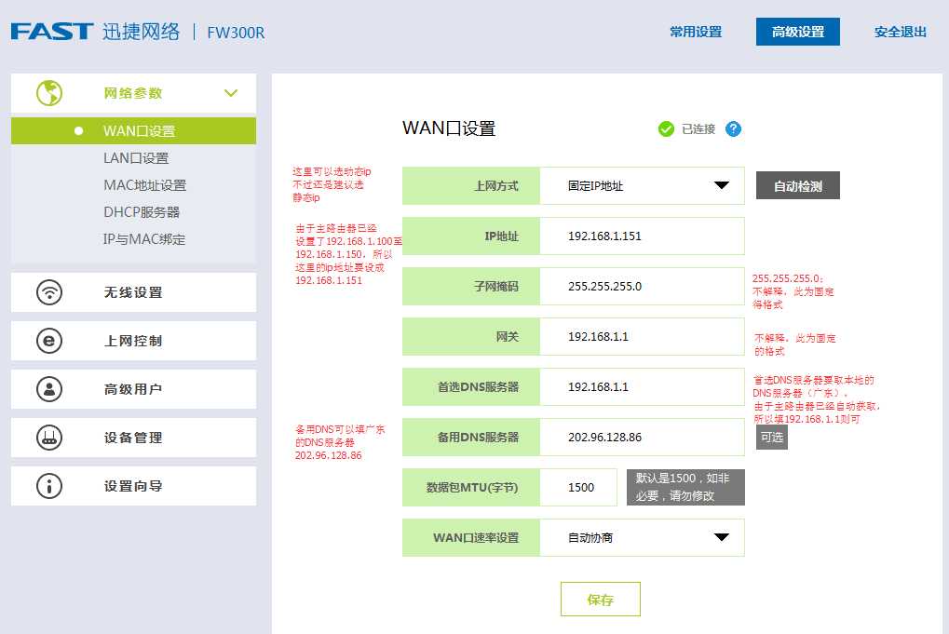
Task: Switch to the 常用设置 tab
Action: tap(695, 31)
